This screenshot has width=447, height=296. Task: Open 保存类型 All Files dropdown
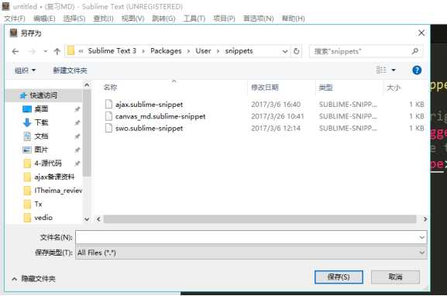[251, 253]
